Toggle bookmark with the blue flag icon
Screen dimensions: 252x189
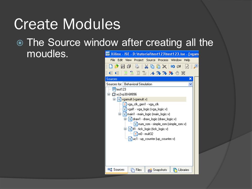click(x=153, y=73)
